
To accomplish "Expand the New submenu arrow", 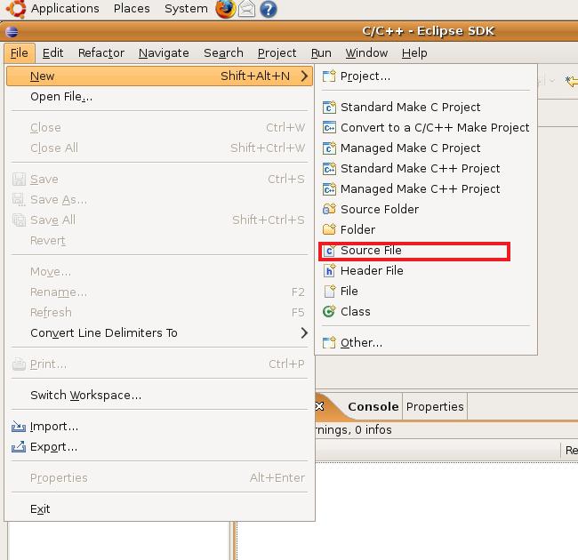I will [304, 76].
